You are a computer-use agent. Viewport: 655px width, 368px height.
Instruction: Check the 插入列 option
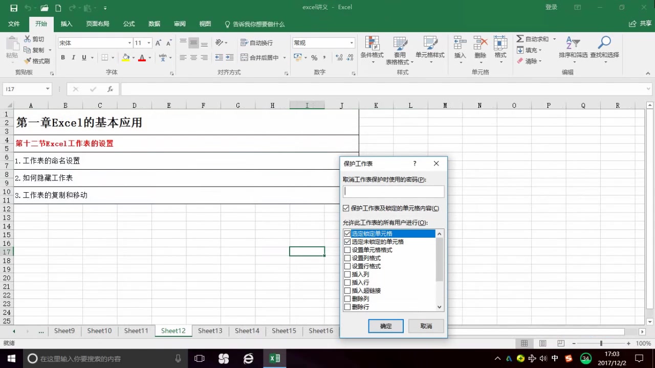[x=347, y=274]
